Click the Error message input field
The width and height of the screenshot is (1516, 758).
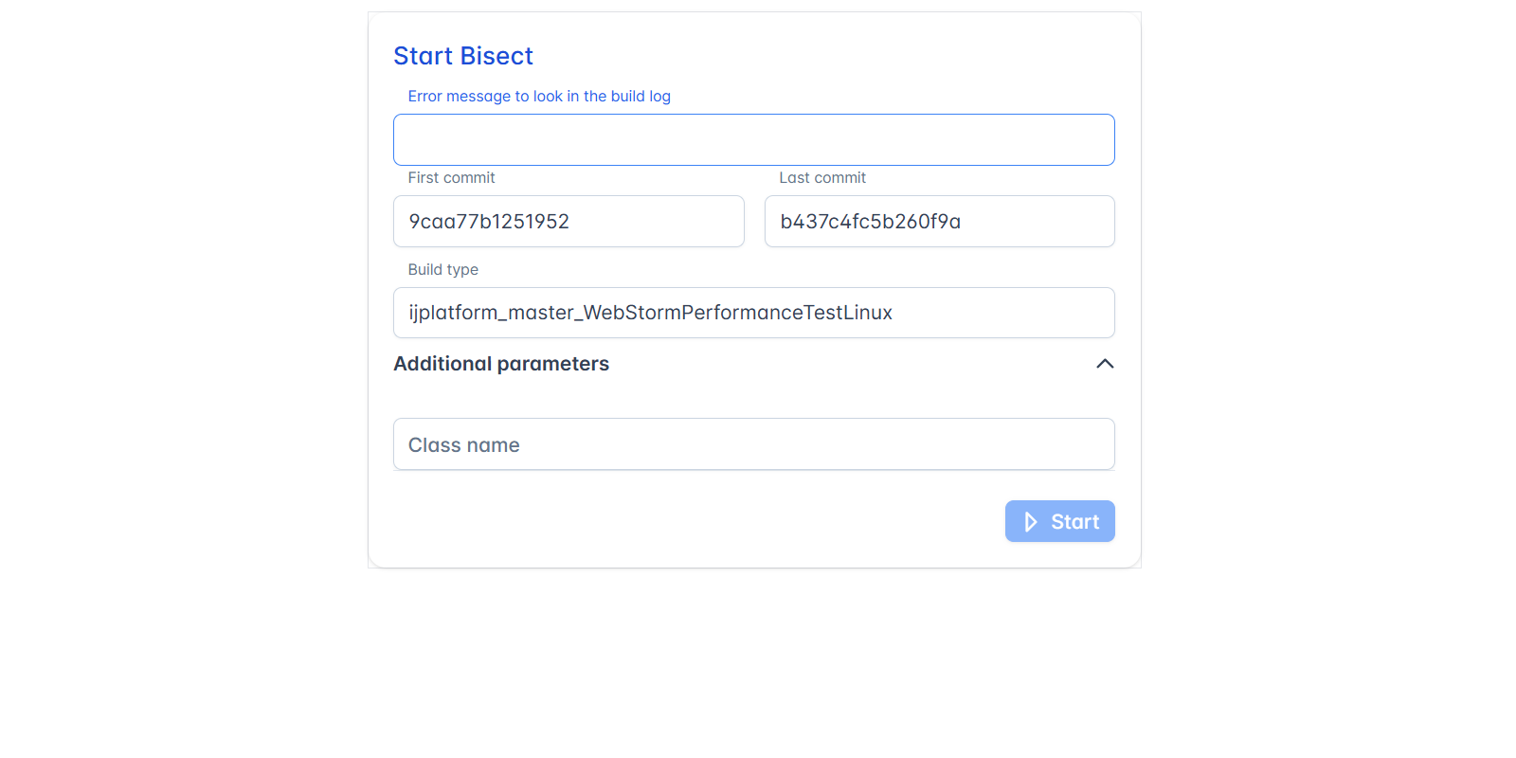click(x=753, y=140)
